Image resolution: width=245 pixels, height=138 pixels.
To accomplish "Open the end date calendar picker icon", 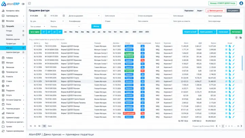I will [x=64, y=16].
